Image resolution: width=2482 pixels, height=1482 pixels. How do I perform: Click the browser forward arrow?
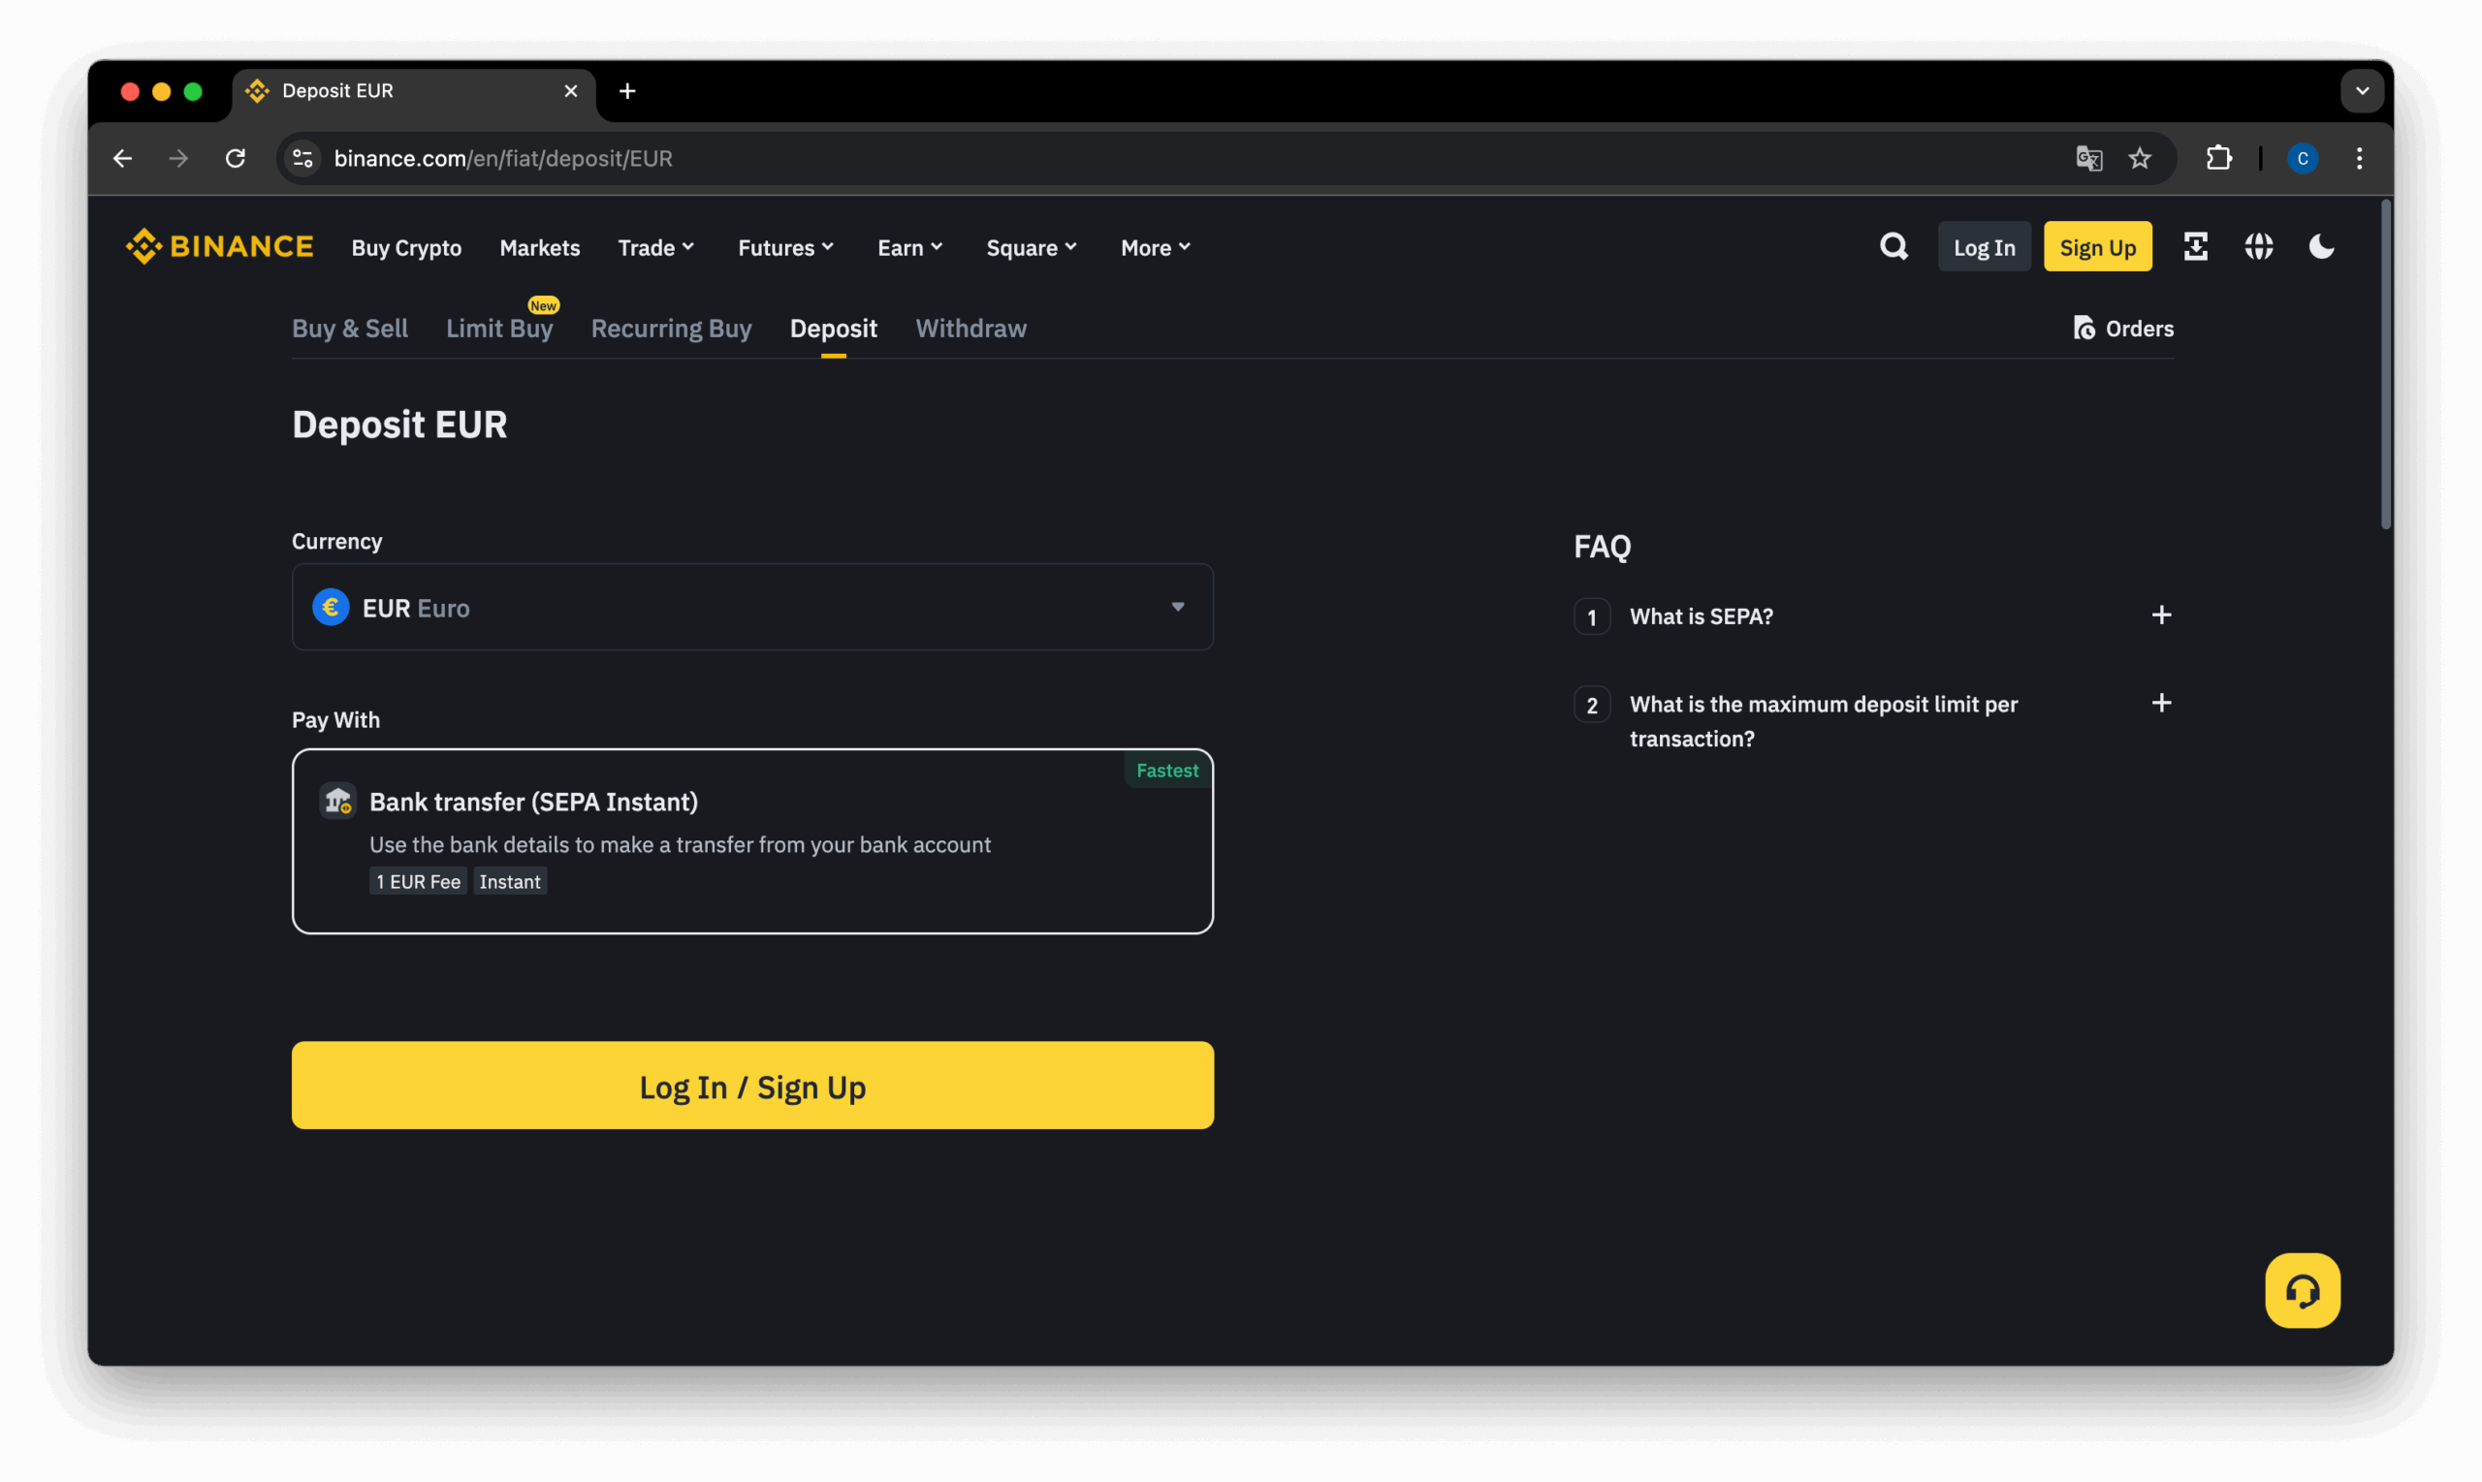click(178, 158)
